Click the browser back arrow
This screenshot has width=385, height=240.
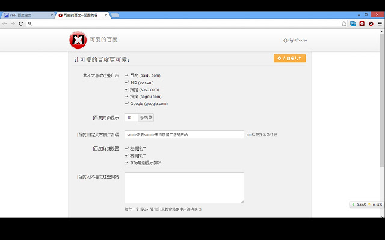click(5, 23)
